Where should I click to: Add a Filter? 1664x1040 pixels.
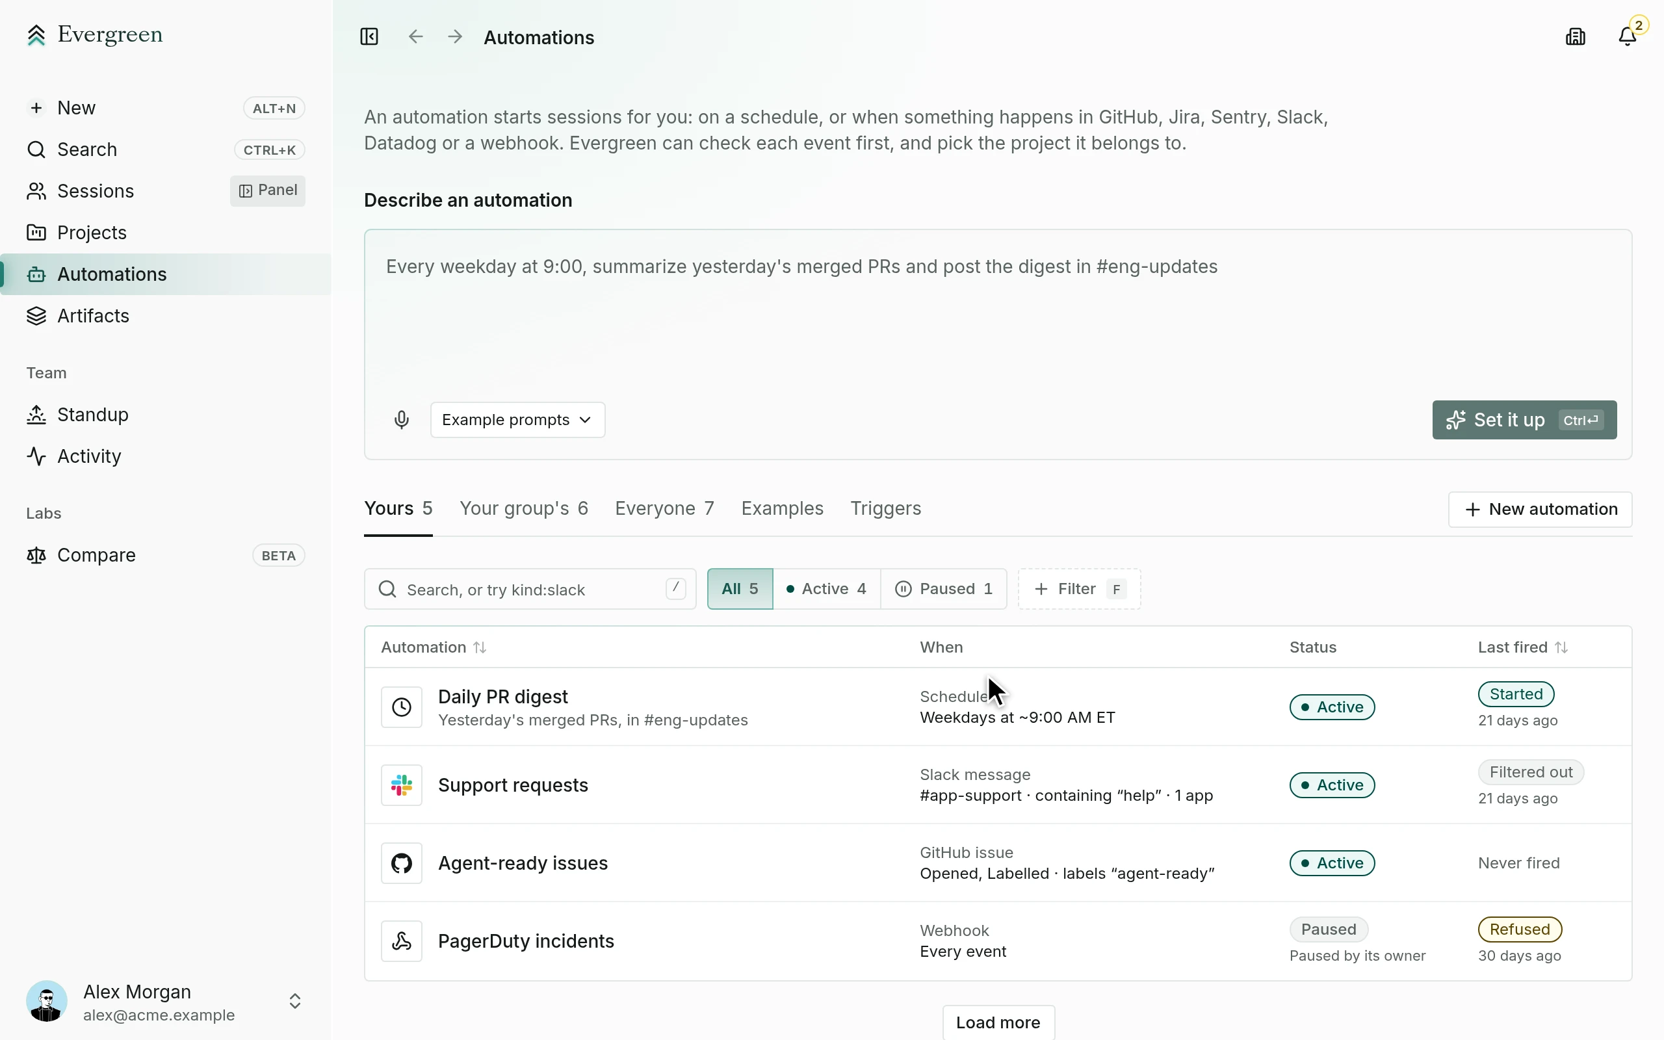click(x=1079, y=589)
